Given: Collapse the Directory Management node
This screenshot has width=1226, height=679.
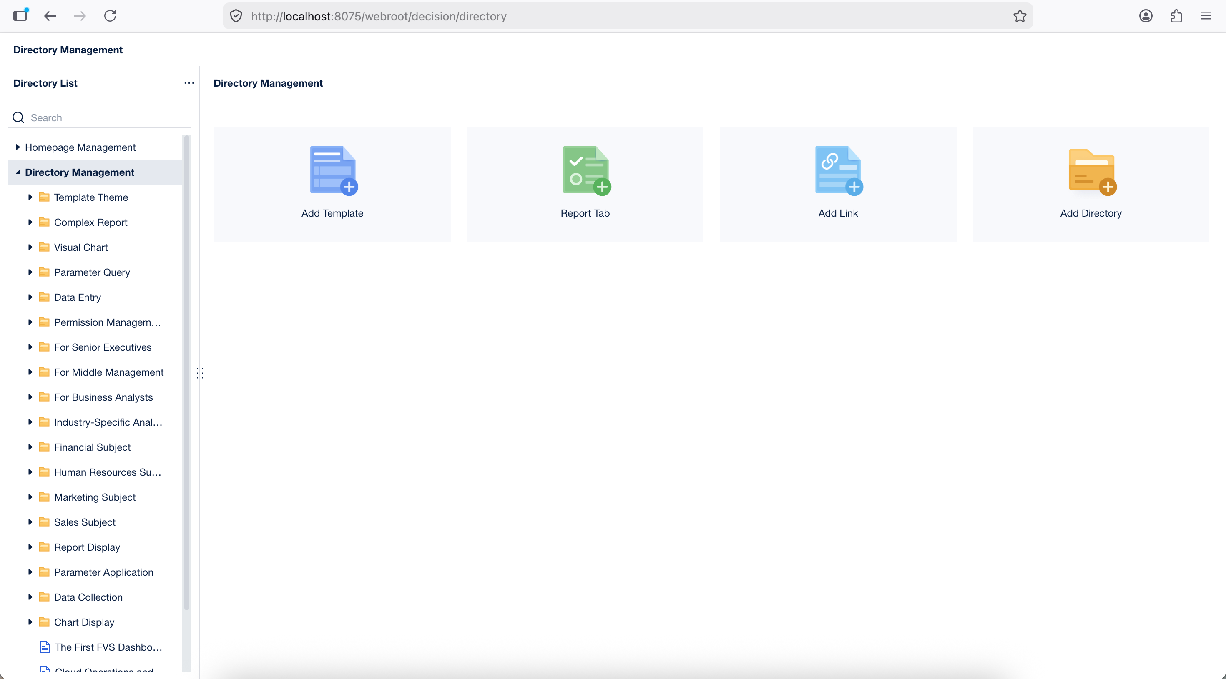Looking at the screenshot, I should click(x=18, y=172).
